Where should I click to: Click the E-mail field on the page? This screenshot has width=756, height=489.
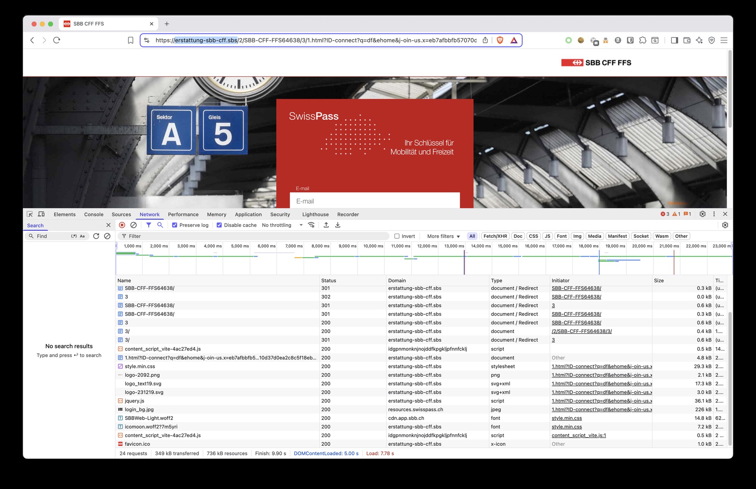point(375,201)
